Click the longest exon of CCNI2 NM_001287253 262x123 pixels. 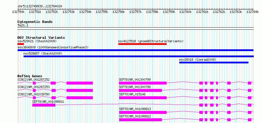[79, 90]
